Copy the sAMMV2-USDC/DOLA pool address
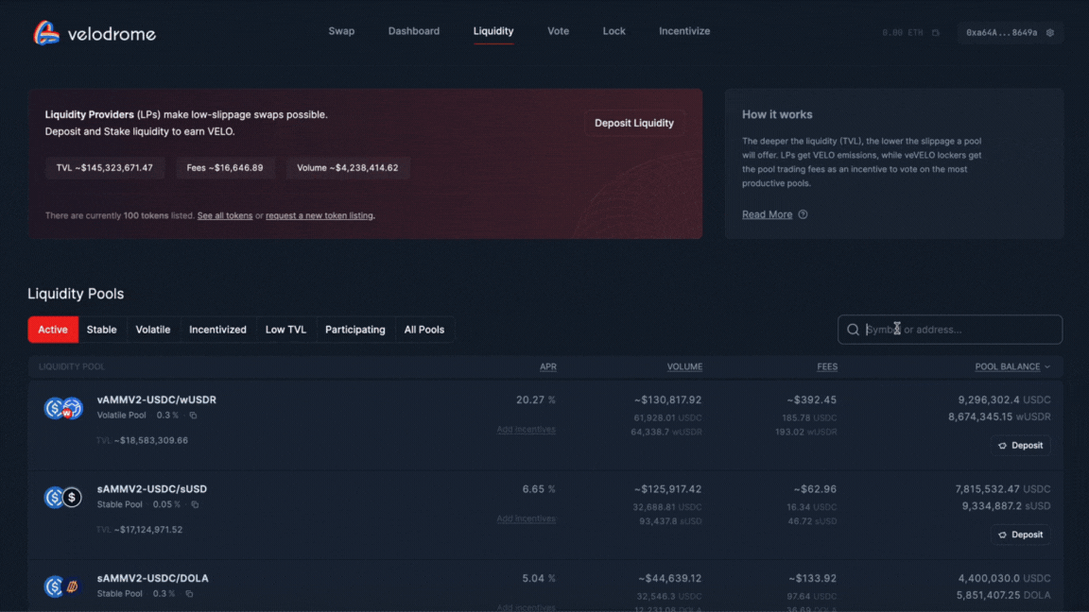This screenshot has height=612, width=1089. click(x=189, y=594)
